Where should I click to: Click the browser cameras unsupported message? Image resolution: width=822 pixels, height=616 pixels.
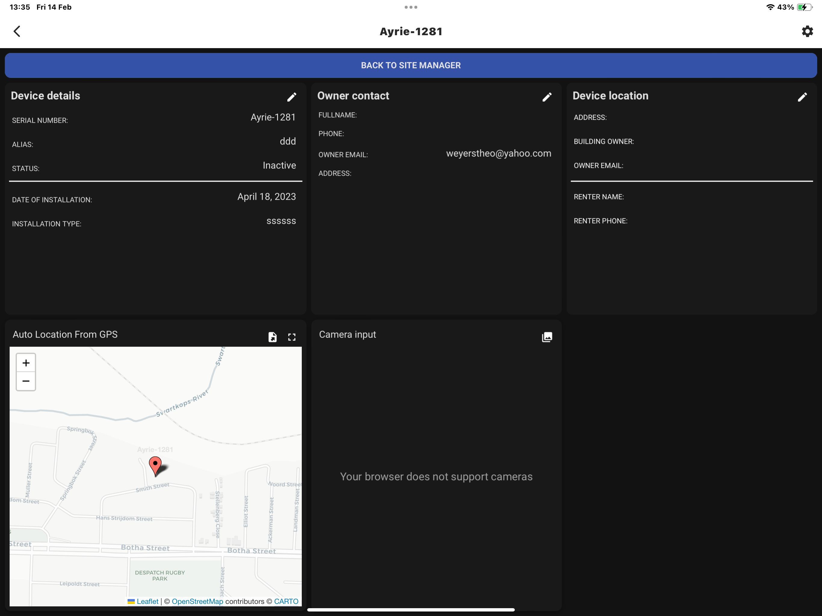(436, 477)
